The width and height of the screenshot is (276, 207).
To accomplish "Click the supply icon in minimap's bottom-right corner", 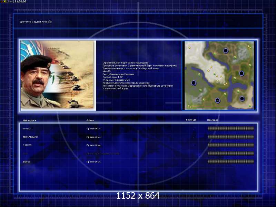I will pos(249,106).
